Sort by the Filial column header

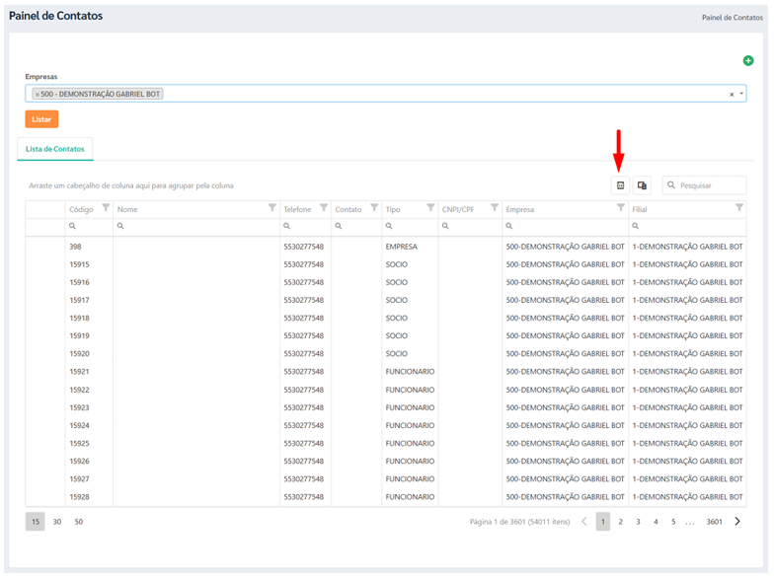640,209
